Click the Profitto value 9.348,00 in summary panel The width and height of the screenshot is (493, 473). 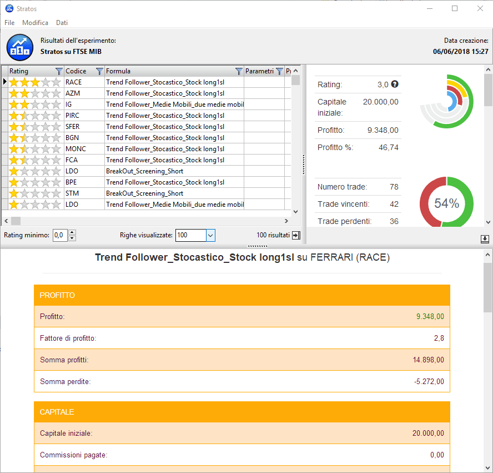click(383, 130)
